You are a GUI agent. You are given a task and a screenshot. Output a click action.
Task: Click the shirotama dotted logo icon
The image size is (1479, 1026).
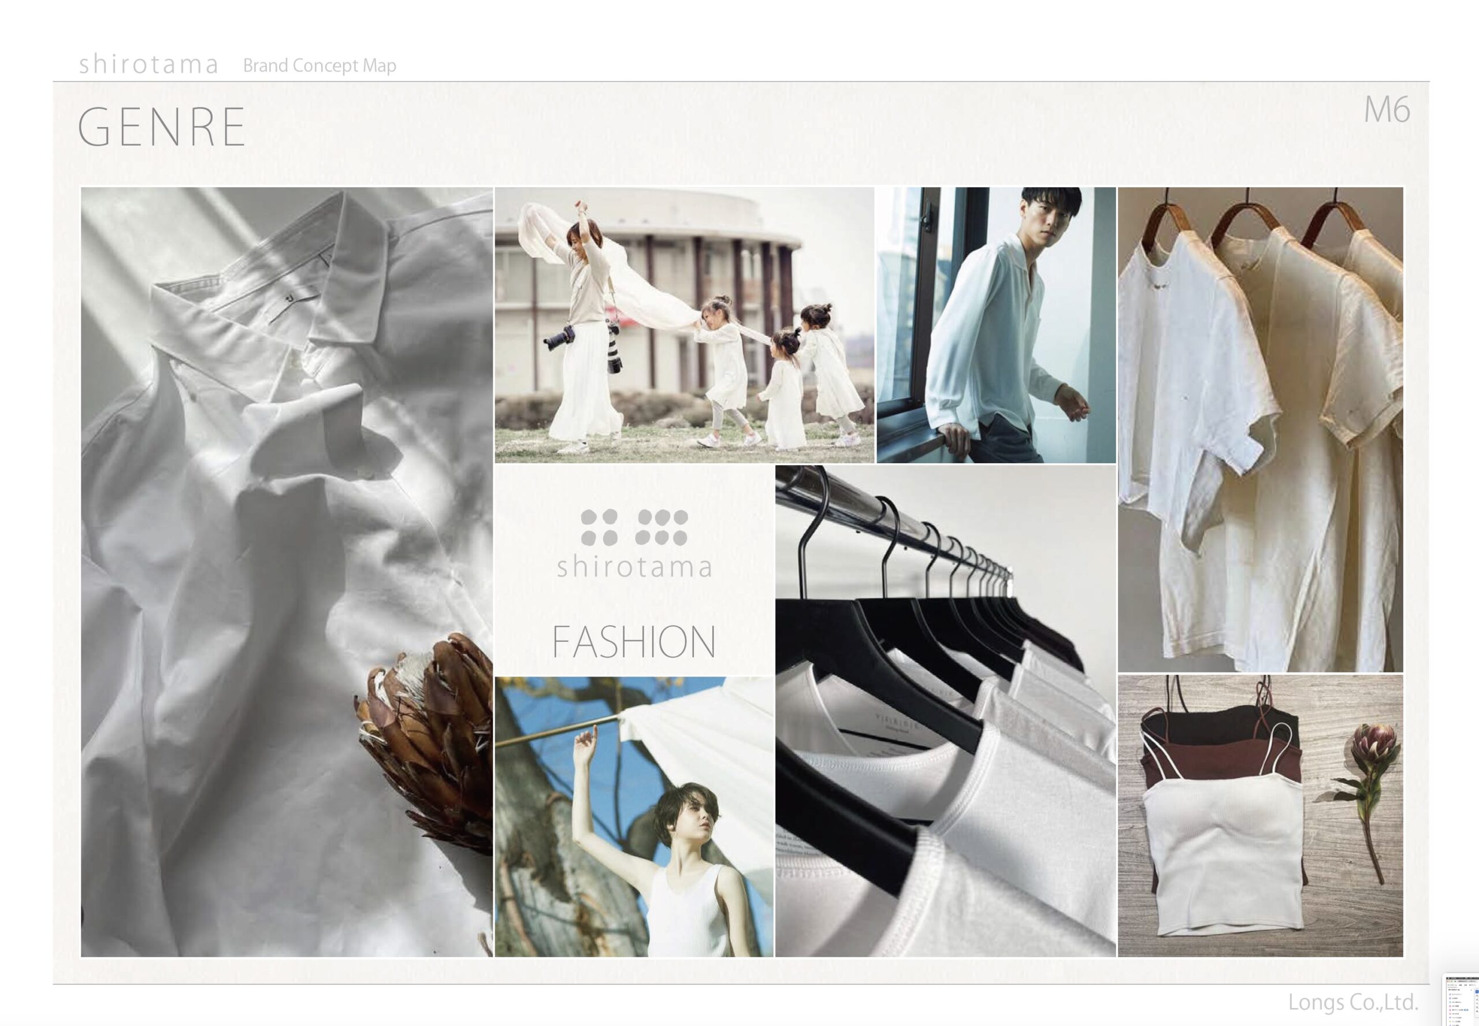pyautogui.click(x=634, y=527)
